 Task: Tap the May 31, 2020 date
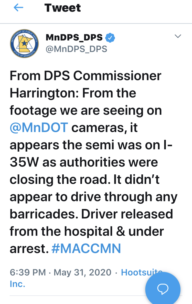tap(82, 272)
